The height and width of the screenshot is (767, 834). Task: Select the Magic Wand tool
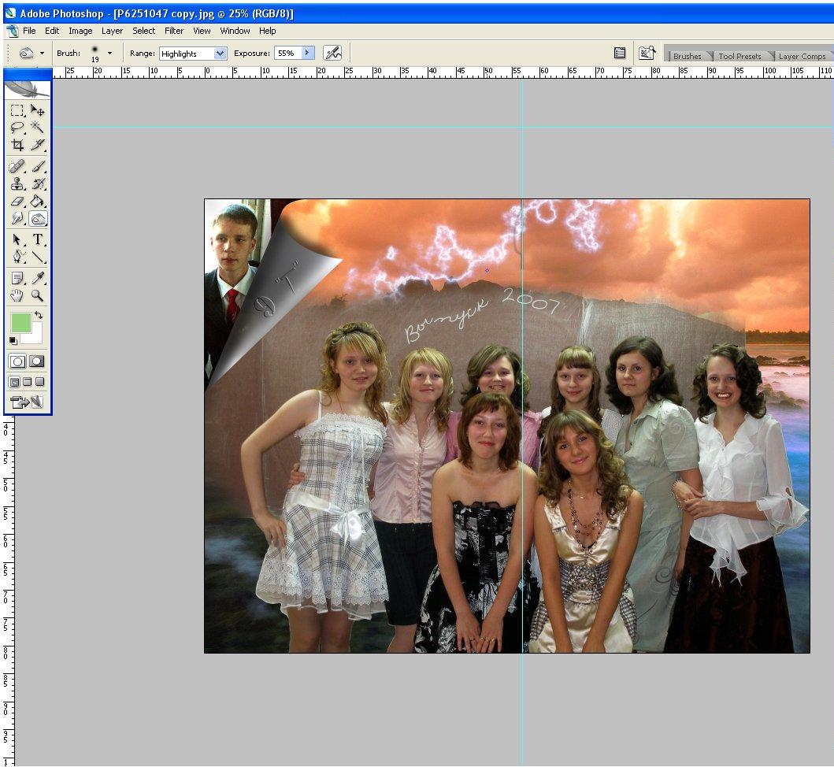(37, 128)
